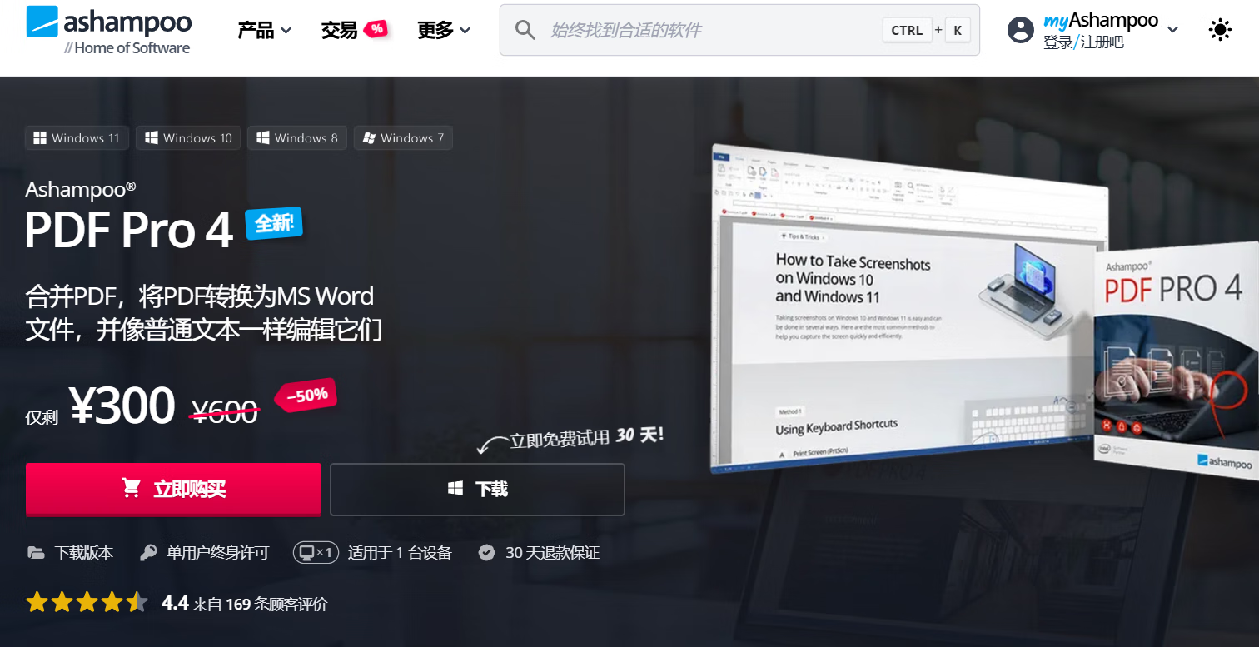
Task: Click the application screenshot preview image
Action: pyautogui.click(x=908, y=308)
